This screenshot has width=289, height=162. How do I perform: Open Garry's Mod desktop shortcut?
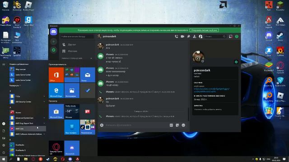[28, 21]
